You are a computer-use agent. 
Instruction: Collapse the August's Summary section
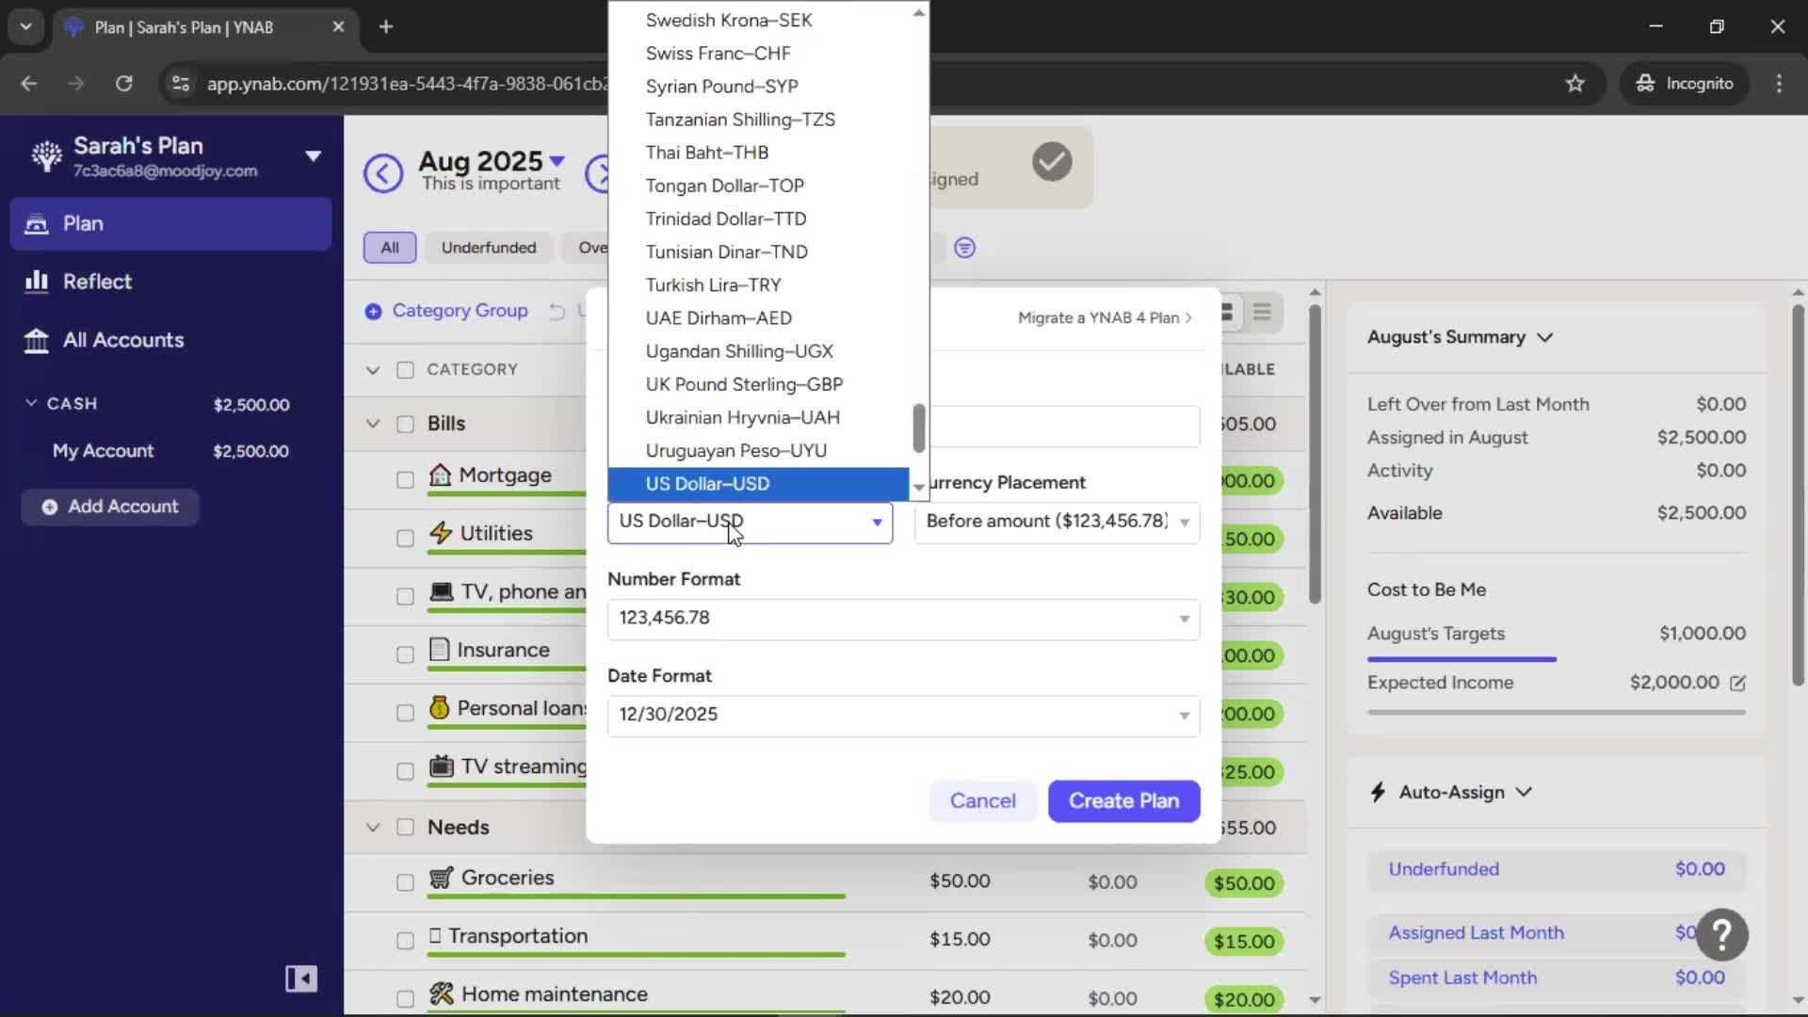pos(1544,337)
